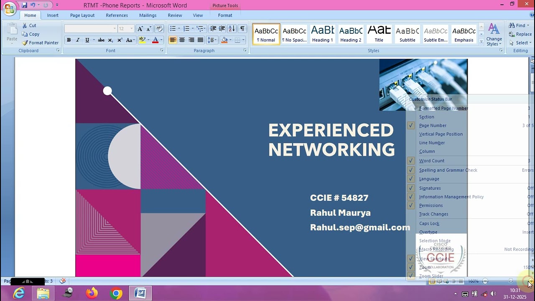Apply italic formatting
The height and width of the screenshot is (301, 535).
[77, 40]
